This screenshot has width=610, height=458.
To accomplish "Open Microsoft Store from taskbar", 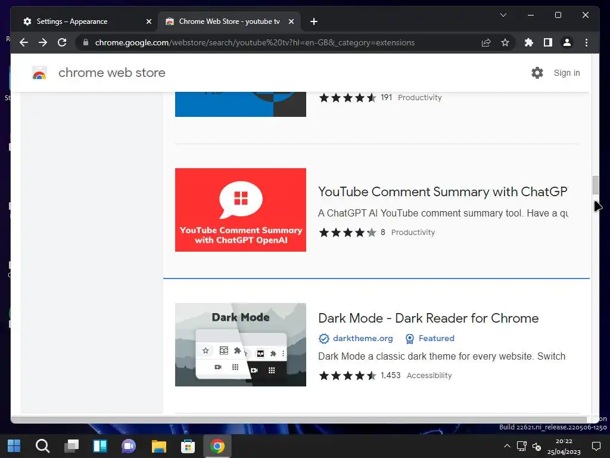I will tap(188, 446).
